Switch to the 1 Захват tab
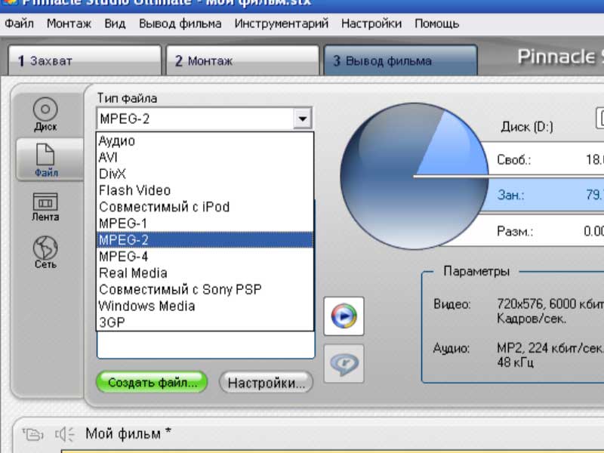Screen dimensions: 604x453 point(85,60)
